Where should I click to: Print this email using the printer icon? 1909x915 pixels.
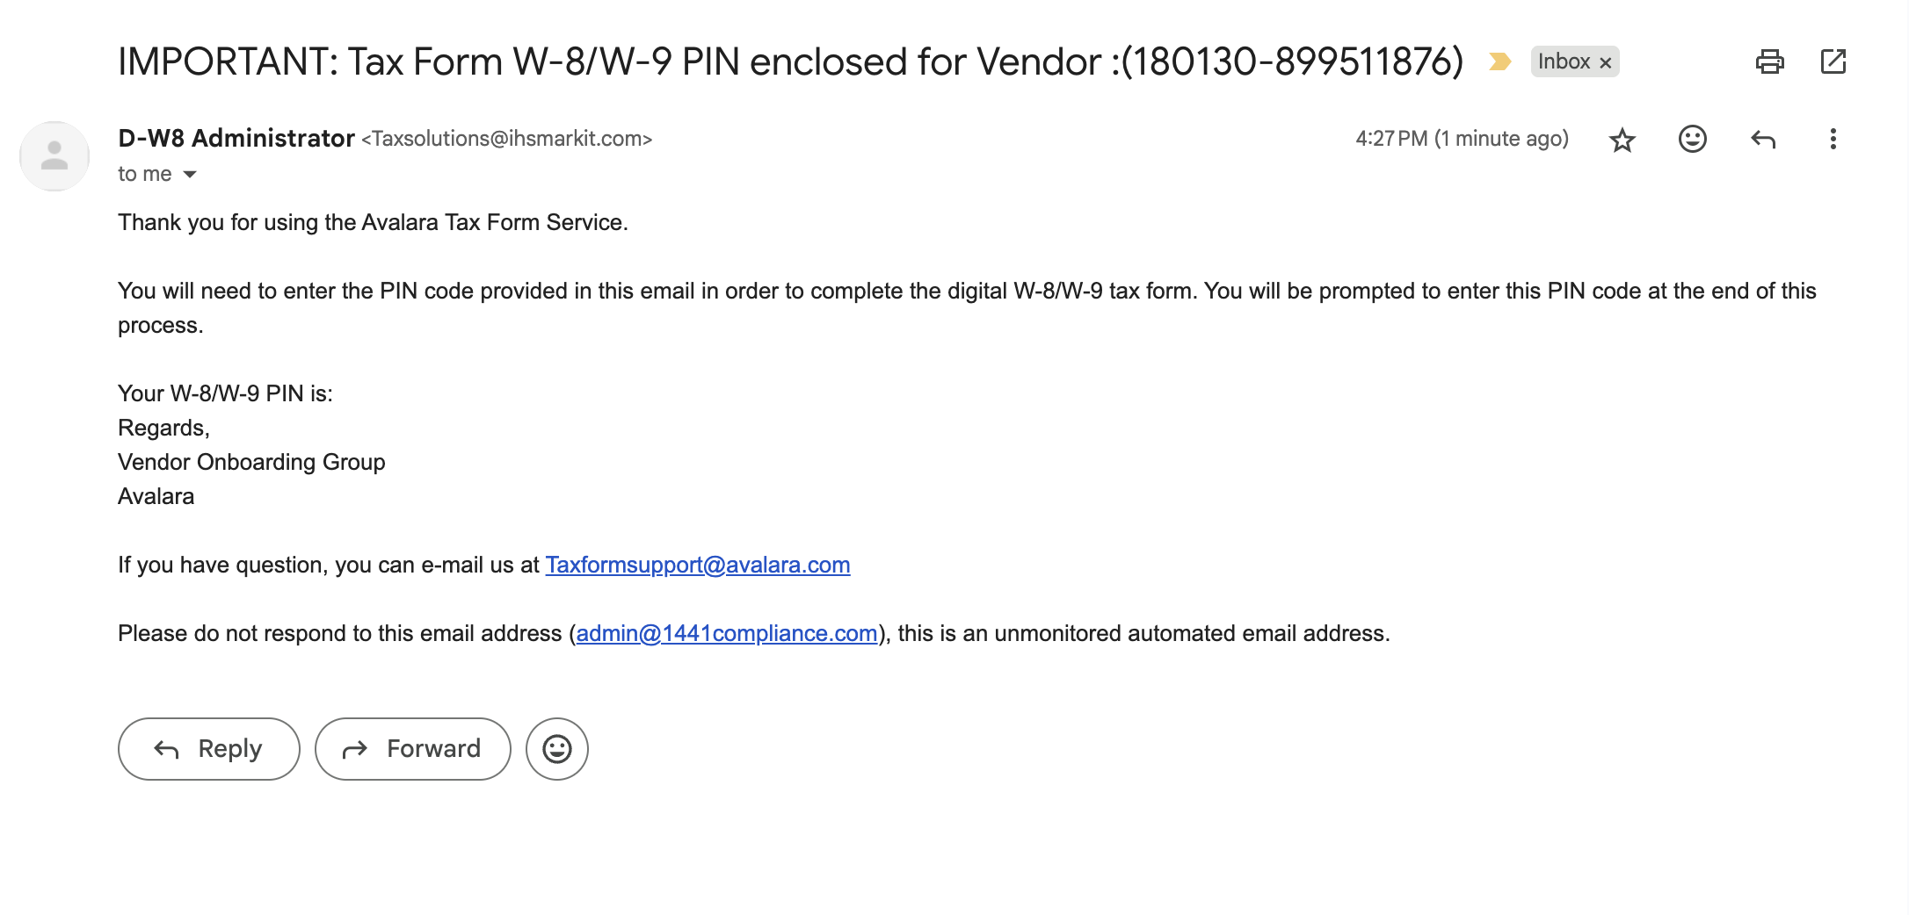(x=1769, y=61)
